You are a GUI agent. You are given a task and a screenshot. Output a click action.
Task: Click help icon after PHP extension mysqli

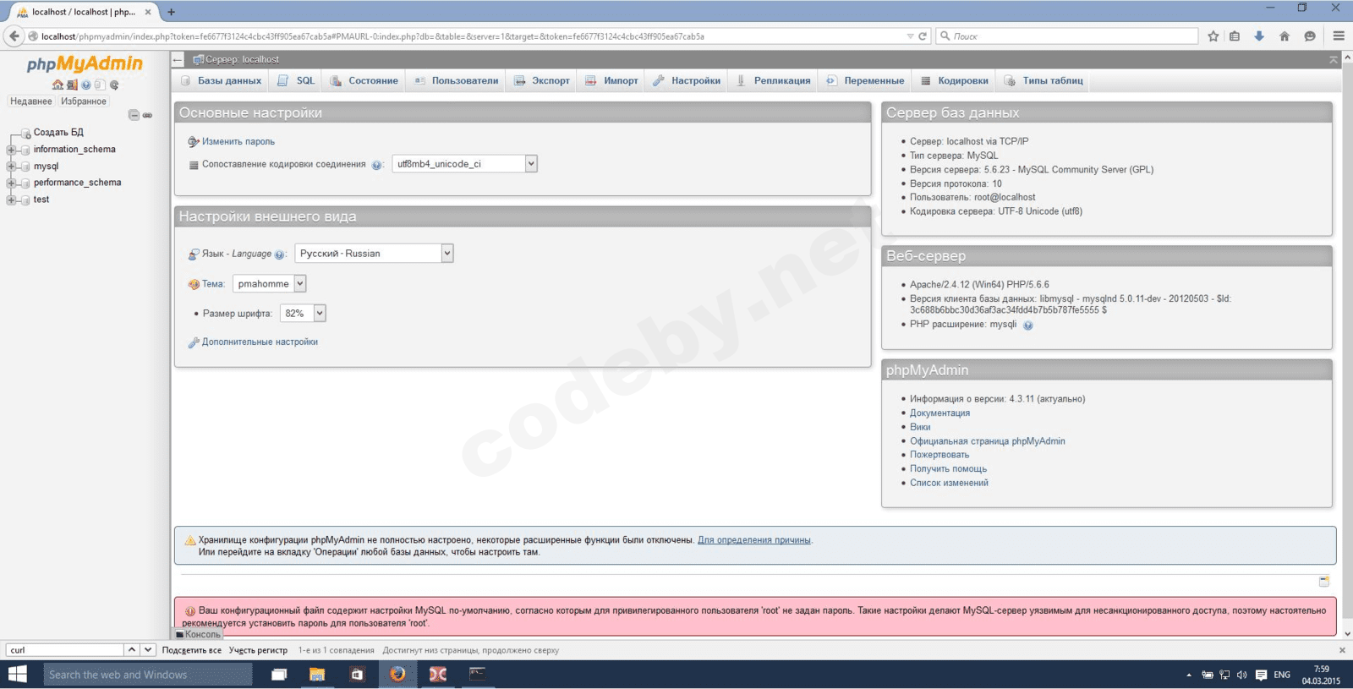point(1028,325)
